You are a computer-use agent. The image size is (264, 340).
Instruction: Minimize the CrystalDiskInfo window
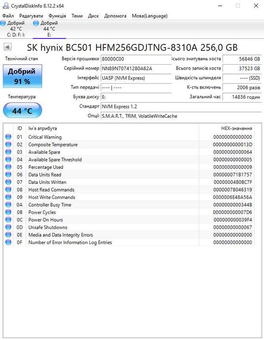[220, 6]
